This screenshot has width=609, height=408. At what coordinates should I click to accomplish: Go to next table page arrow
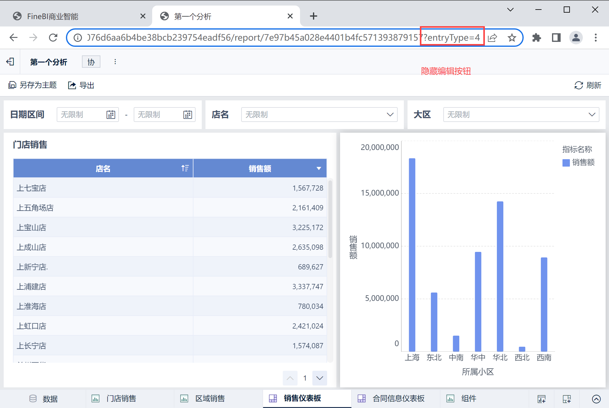point(319,378)
